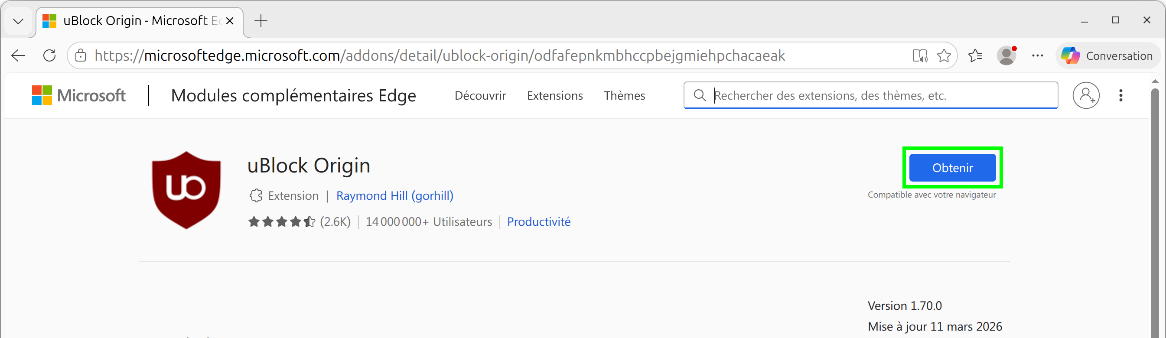
Task: Open the browser profile avatar
Action: click(x=1006, y=55)
